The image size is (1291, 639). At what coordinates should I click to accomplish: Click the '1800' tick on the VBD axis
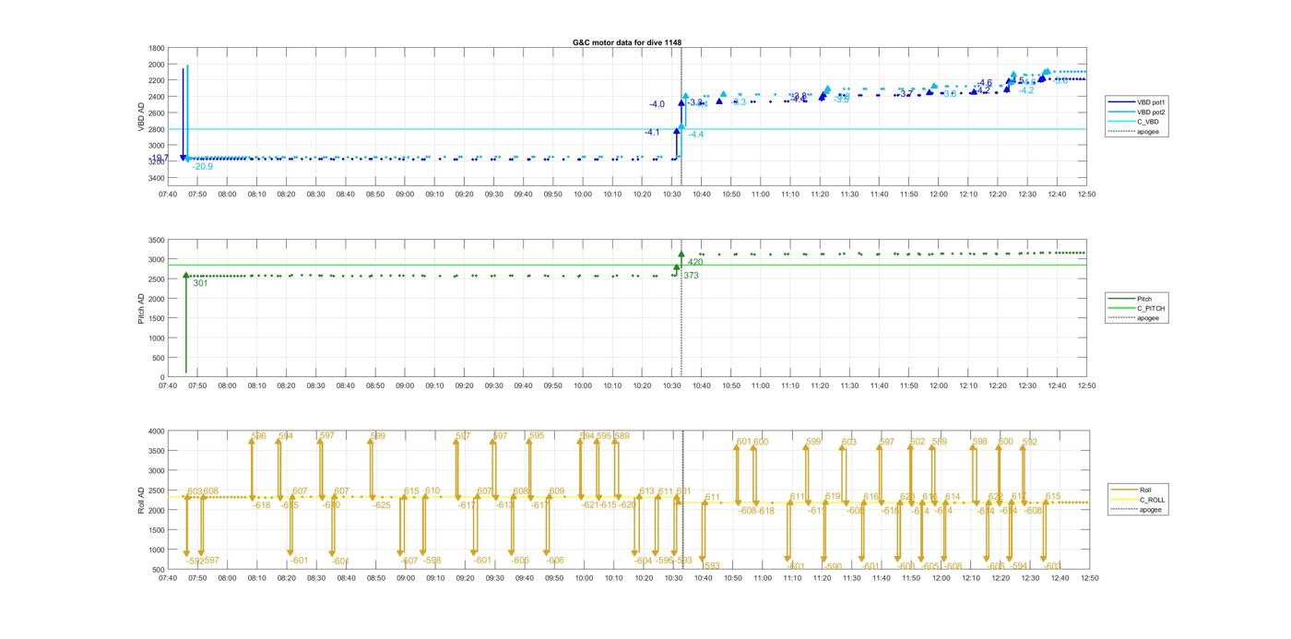pos(157,49)
